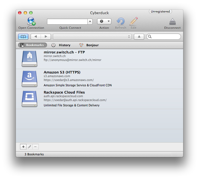Add a new bookmark with plus button
The image size is (199, 179).
coord(23,147)
